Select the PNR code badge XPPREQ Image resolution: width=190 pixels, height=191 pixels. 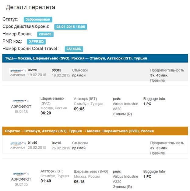click(36, 42)
